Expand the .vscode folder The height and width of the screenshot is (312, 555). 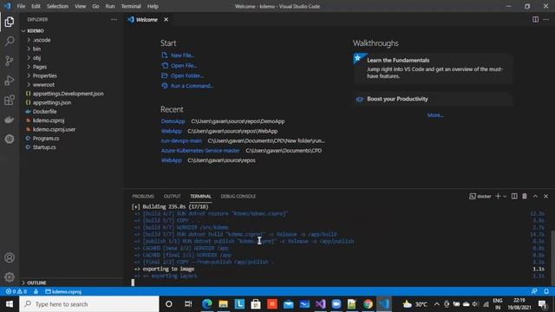(x=71, y=40)
